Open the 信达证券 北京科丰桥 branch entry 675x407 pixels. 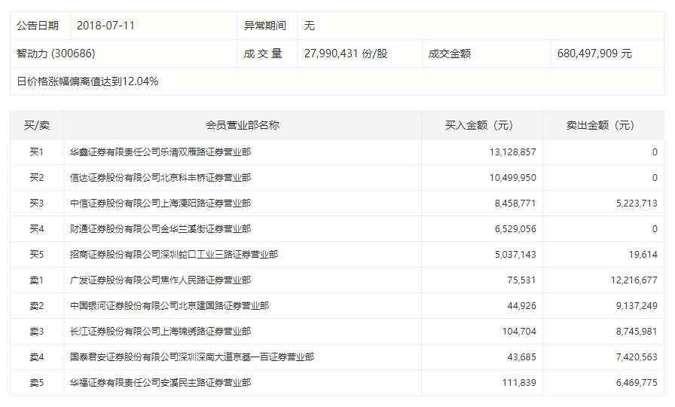[160, 177]
